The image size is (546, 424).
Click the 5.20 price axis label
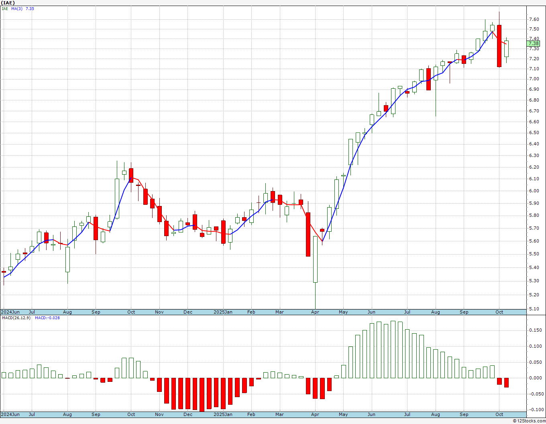[534, 295]
